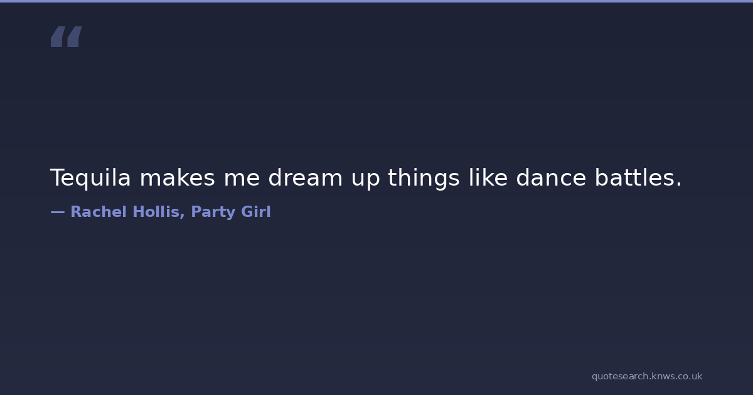Click "knws.co.uk" in the footer watermark

click(678, 376)
